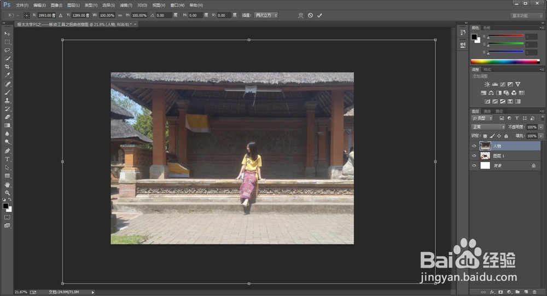
Task: Add a Color Lookup adjustment
Action: [521, 93]
